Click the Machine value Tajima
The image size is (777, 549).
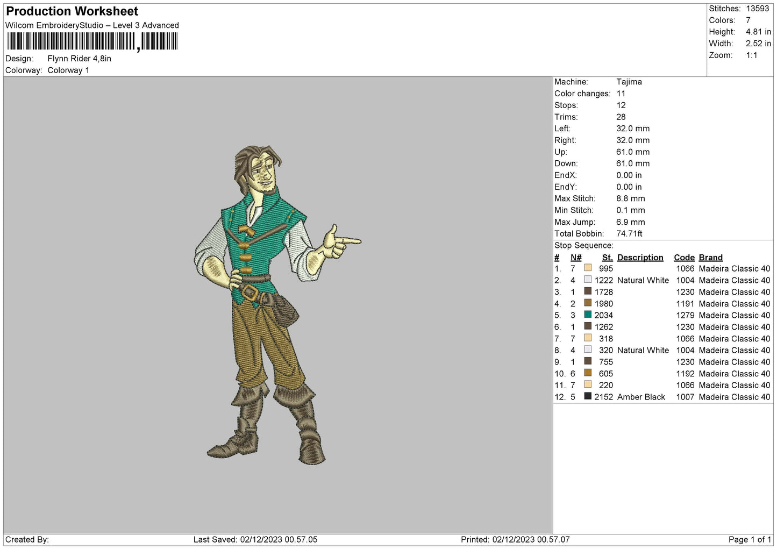(x=629, y=82)
